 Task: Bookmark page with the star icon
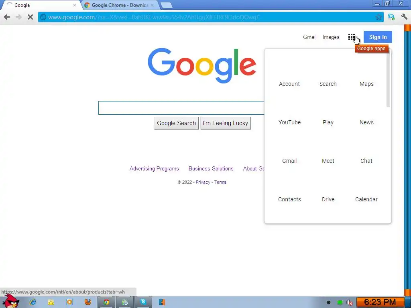pos(378,17)
